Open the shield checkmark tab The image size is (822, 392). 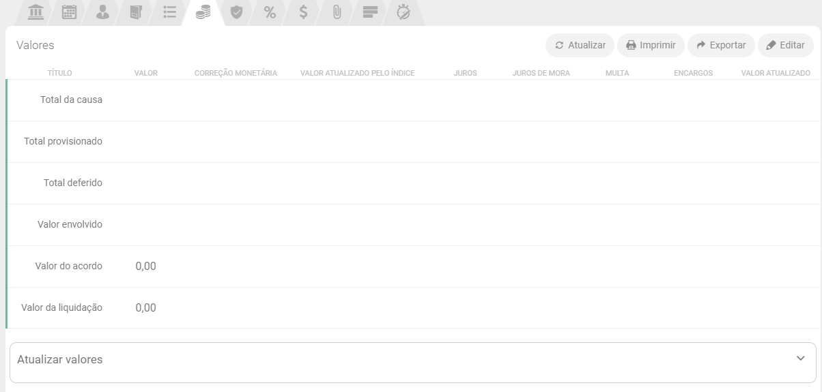coord(236,12)
